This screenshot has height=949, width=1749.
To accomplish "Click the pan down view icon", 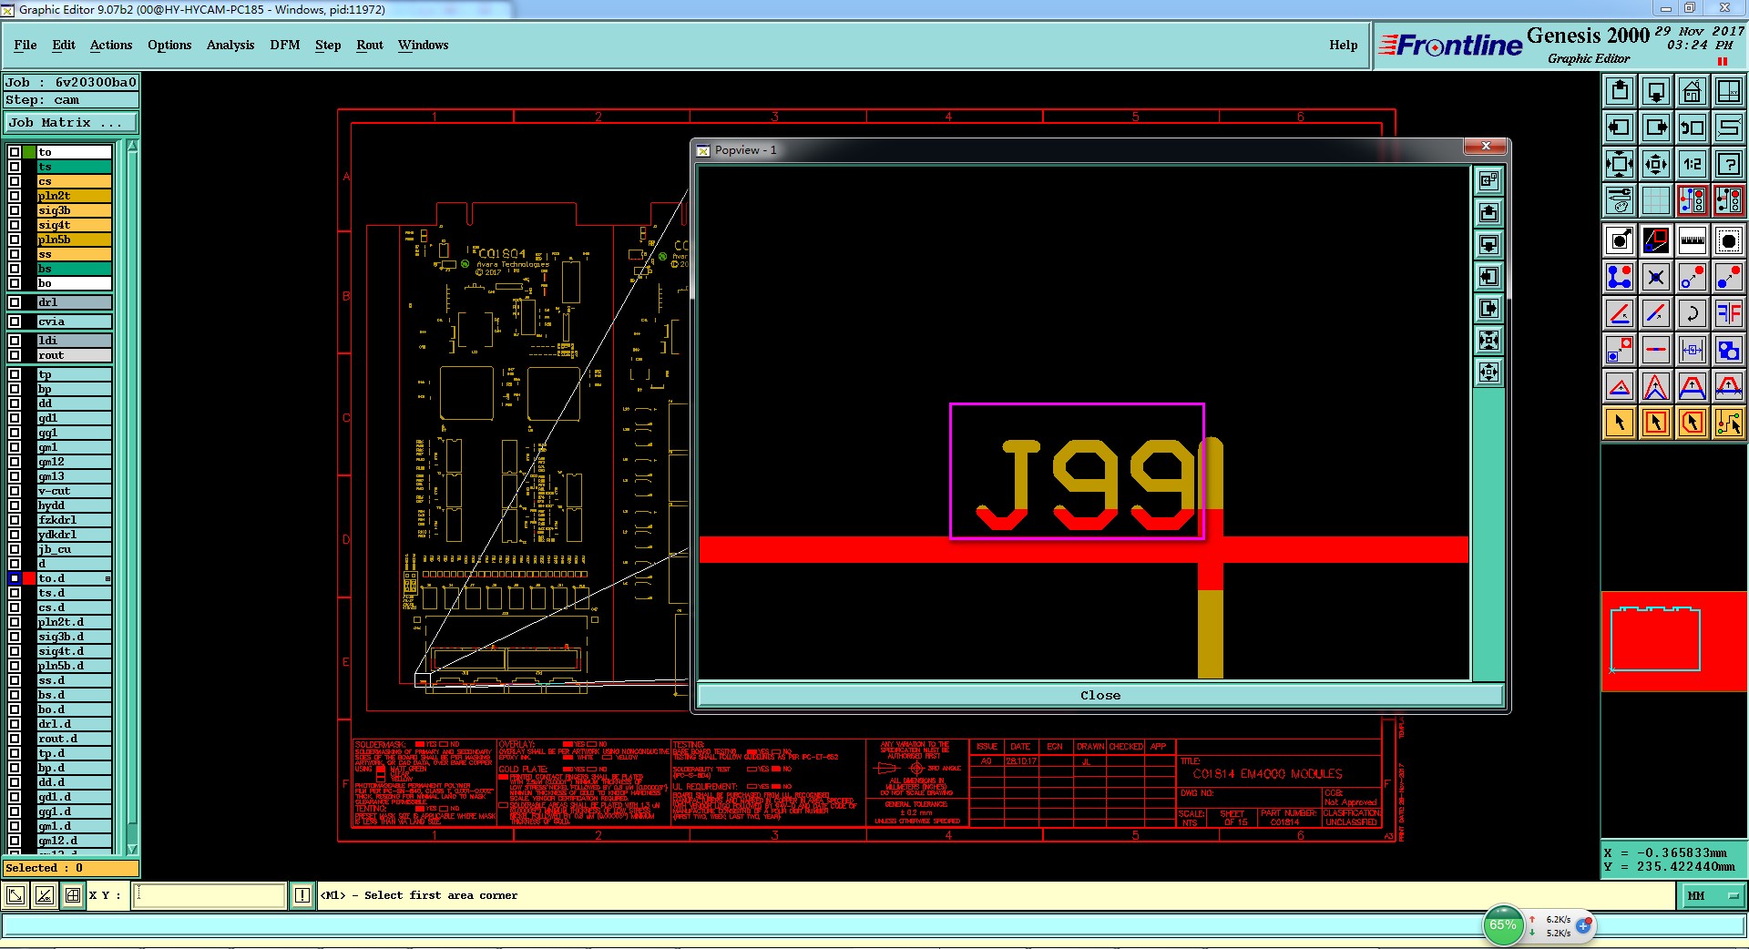I will (1656, 91).
